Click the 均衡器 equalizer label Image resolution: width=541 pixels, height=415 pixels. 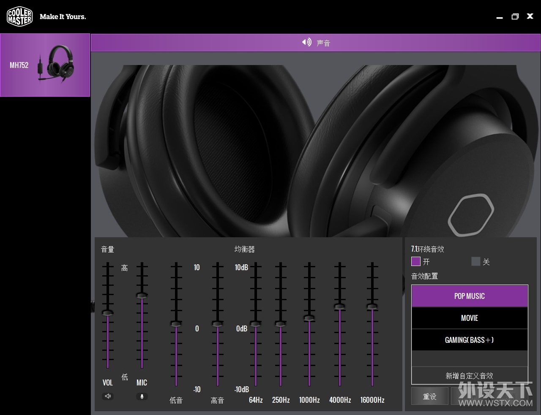coord(245,249)
